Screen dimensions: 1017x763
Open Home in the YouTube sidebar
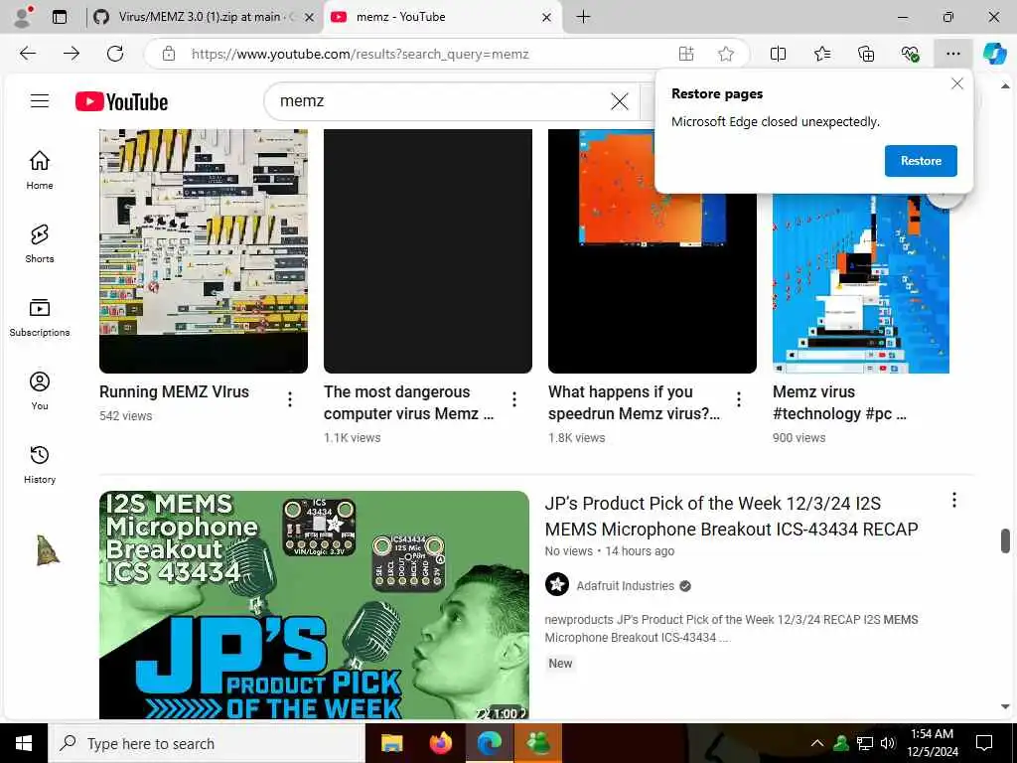(40, 170)
